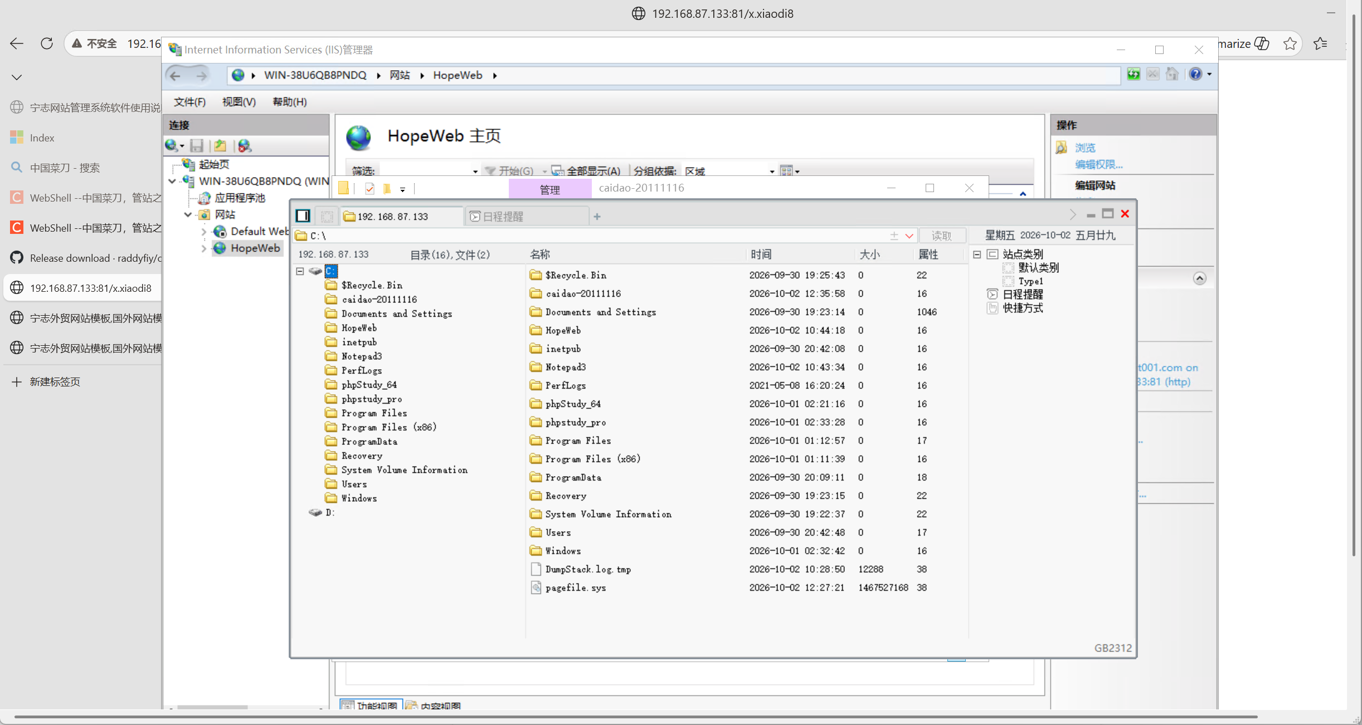1362x725 pixels.
Task: Select the D: drive in folder tree
Action: [x=330, y=512]
